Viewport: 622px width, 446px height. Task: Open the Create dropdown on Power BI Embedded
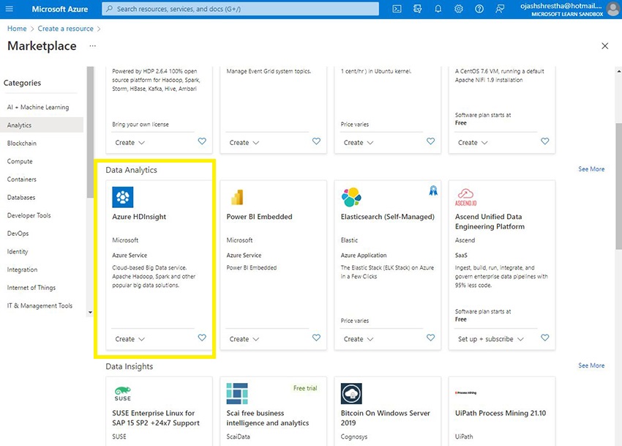point(244,339)
